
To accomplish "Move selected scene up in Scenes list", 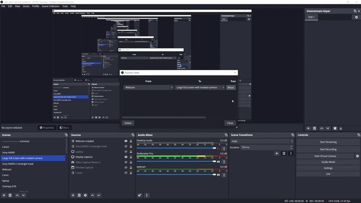I will [x=17, y=196].
